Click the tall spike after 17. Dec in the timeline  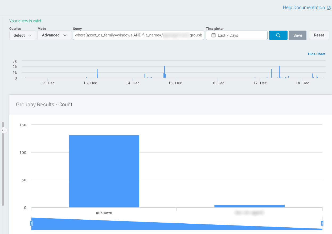click(279, 72)
